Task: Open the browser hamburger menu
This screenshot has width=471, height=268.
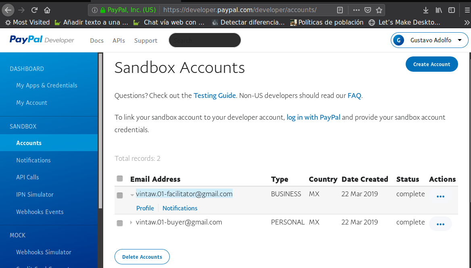Action: point(467,10)
